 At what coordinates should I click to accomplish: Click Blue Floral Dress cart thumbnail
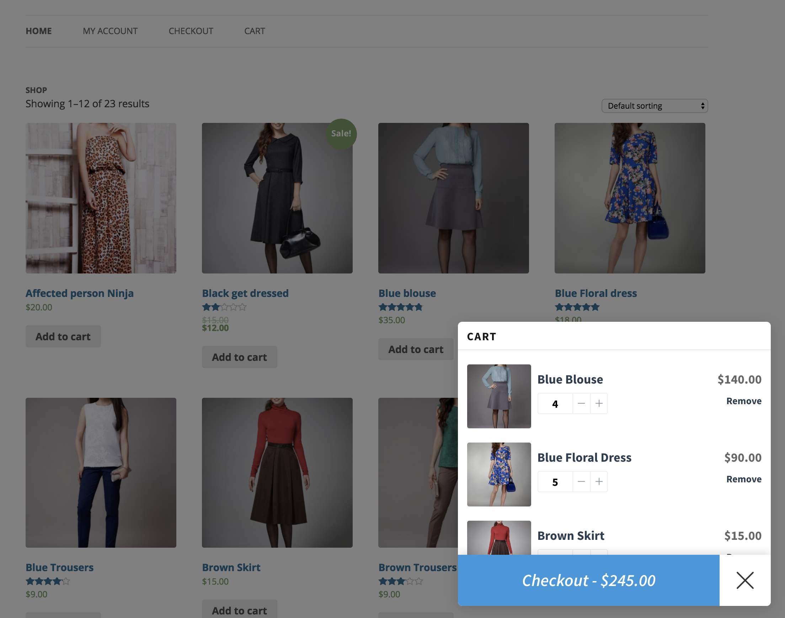pyautogui.click(x=498, y=475)
